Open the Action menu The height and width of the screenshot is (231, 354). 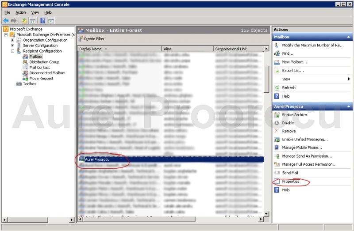20,12
